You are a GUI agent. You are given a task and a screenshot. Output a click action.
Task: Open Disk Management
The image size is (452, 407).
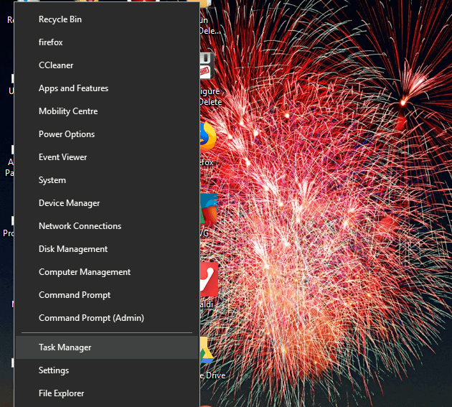pyautogui.click(x=107, y=249)
